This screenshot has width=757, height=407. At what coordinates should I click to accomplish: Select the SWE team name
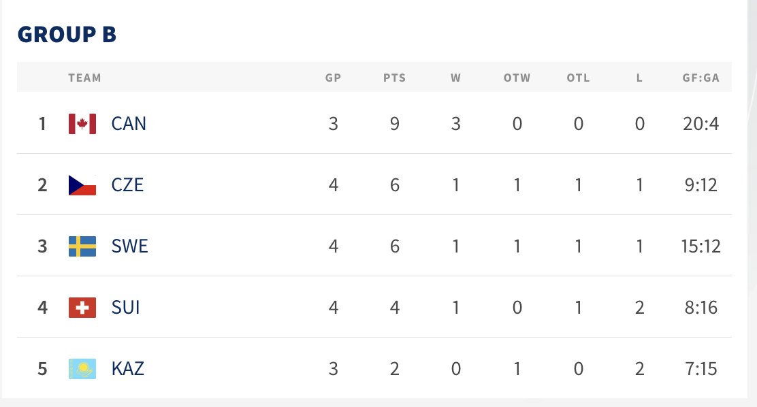coord(129,246)
